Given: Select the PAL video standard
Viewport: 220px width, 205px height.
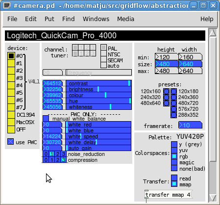Looking at the screenshot, I should tap(103, 48).
